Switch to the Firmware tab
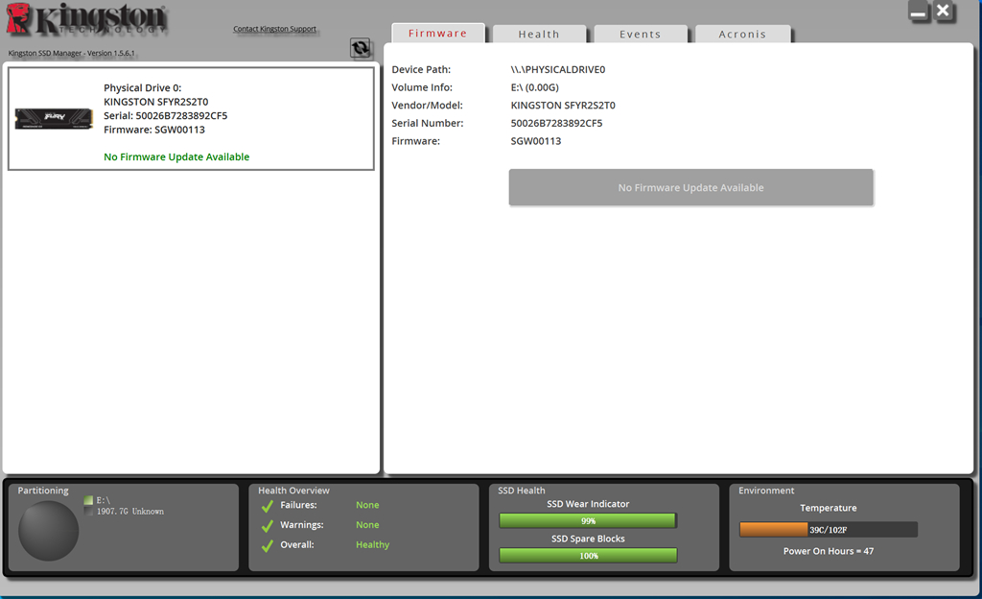 pos(437,34)
